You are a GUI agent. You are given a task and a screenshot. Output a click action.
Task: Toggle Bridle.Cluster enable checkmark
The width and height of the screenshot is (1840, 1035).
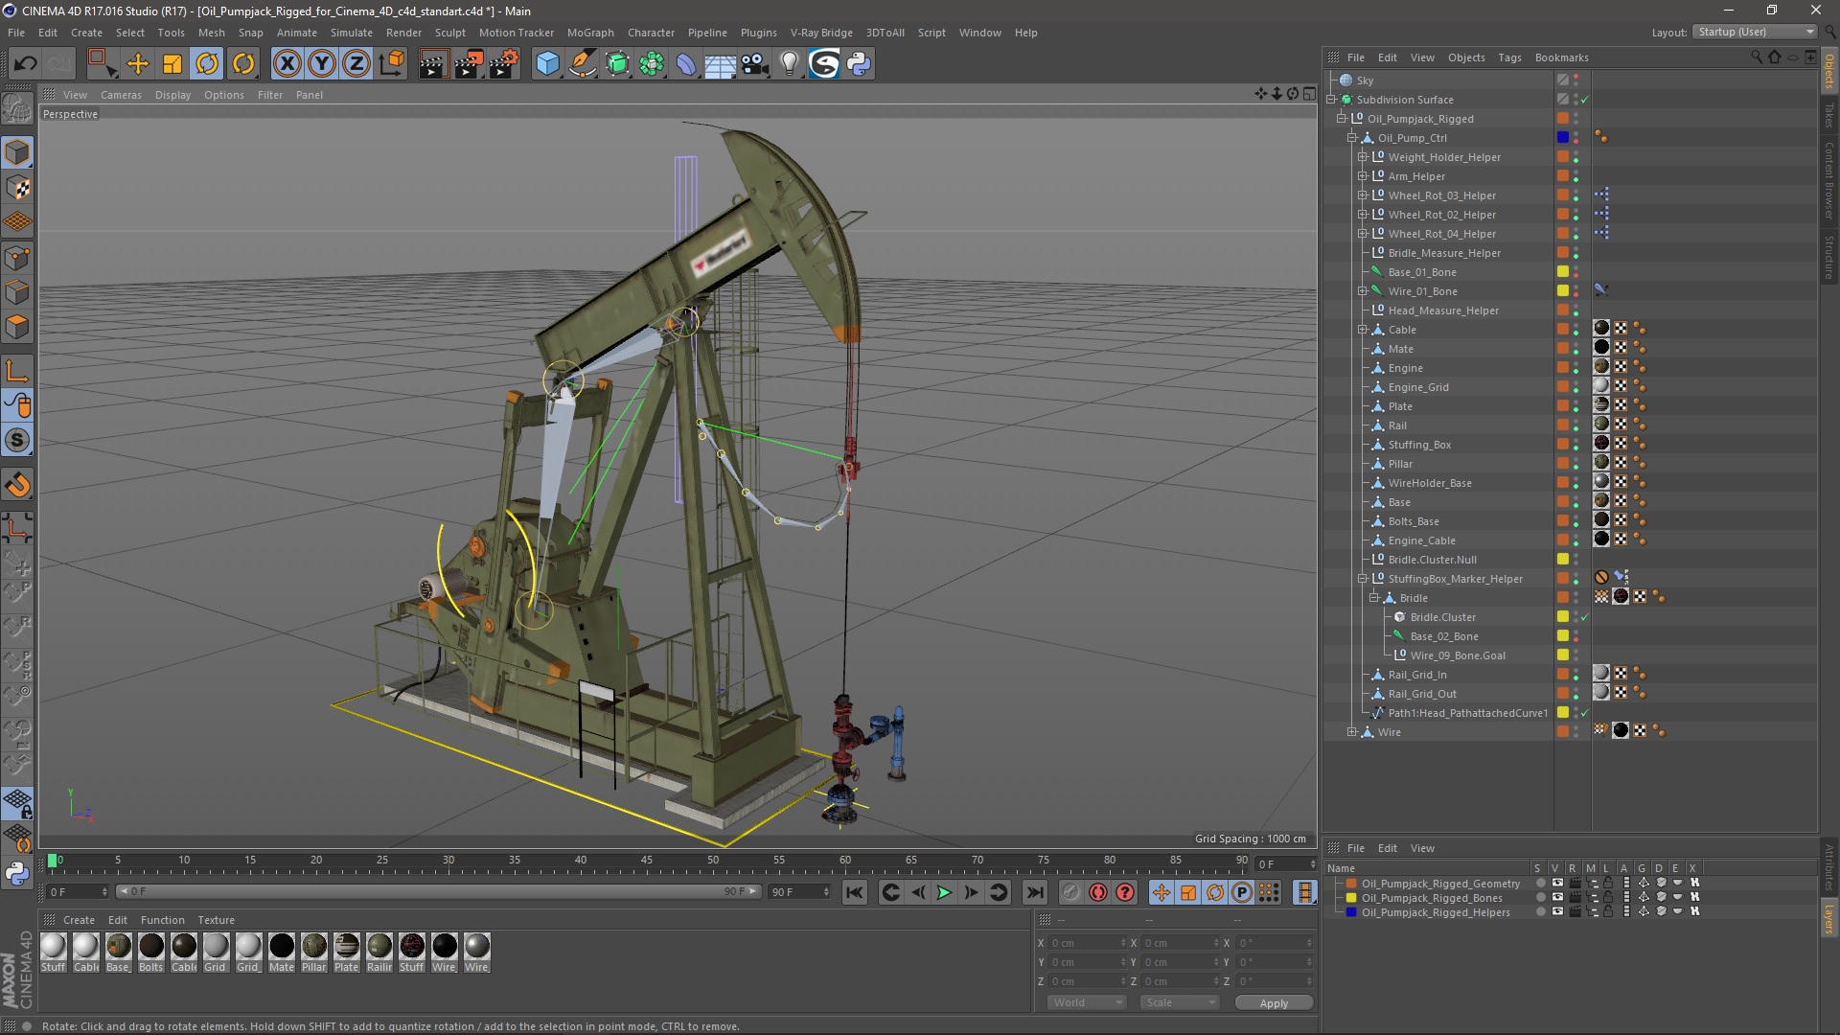[1584, 617]
